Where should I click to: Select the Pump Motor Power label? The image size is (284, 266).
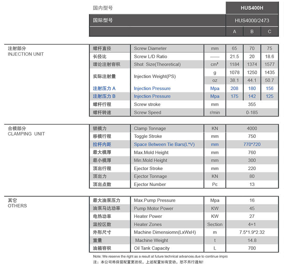point(153,208)
